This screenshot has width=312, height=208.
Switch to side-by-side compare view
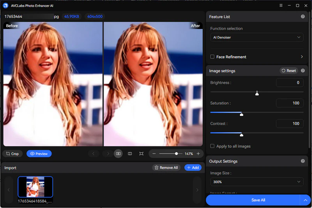[118, 154]
